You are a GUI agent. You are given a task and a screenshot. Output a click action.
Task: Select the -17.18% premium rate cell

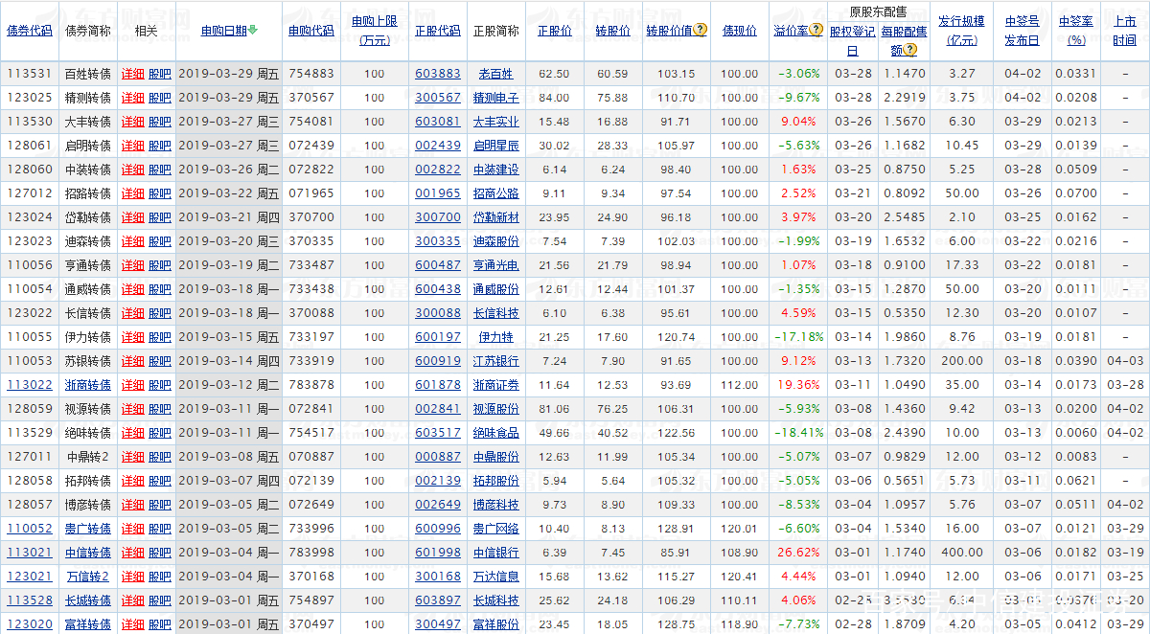click(798, 337)
